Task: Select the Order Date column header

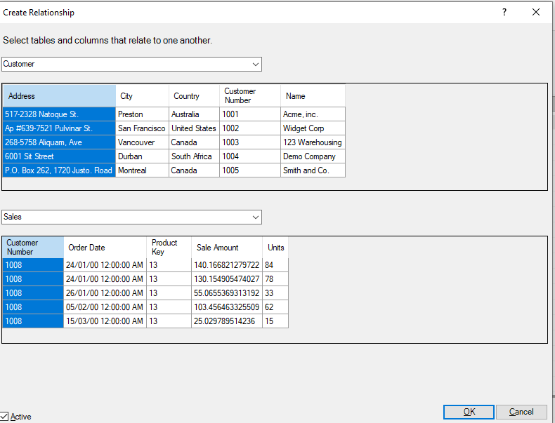Action: pyautogui.click(x=105, y=247)
